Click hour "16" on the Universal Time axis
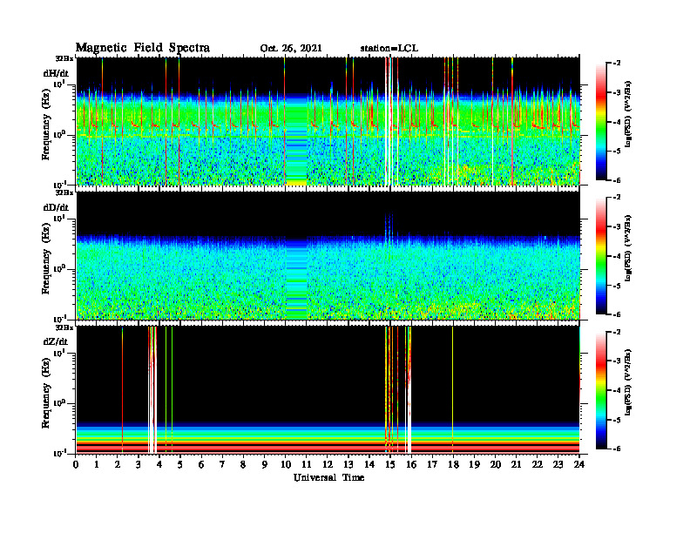690x533 pixels. 411,465
